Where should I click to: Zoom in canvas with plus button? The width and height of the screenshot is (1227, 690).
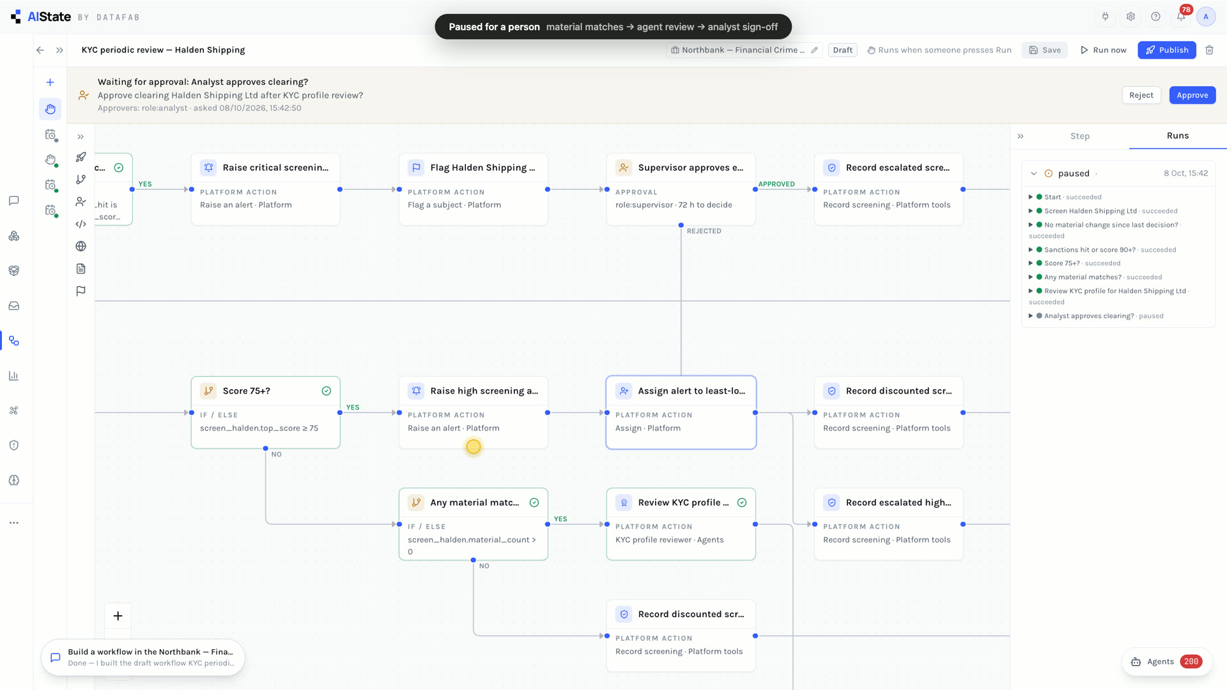[x=118, y=616]
